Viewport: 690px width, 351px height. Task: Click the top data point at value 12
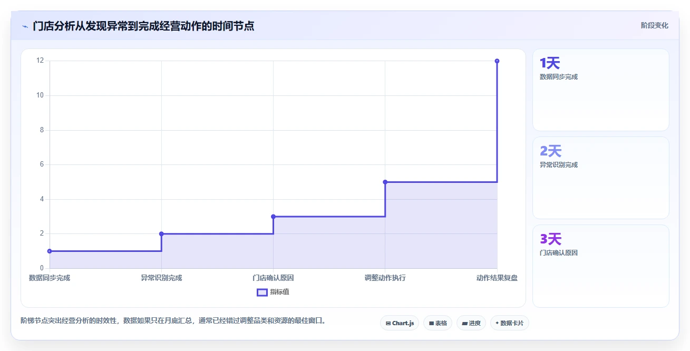(x=497, y=61)
